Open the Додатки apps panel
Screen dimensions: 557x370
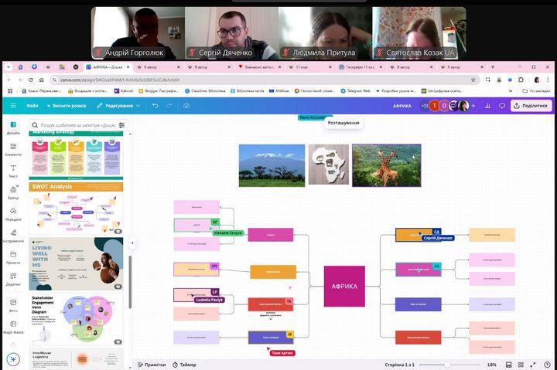click(13, 279)
